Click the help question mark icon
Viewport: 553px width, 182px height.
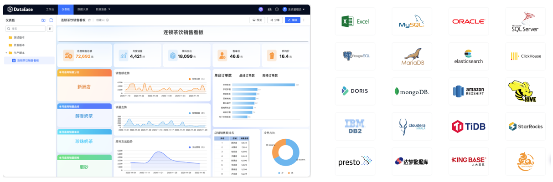(x=277, y=9)
